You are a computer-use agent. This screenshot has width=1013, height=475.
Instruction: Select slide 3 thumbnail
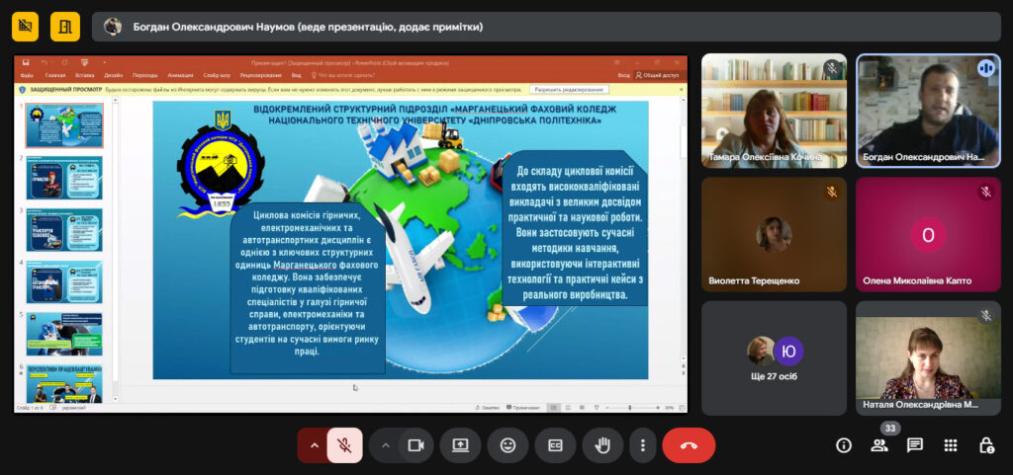tap(64, 229)
